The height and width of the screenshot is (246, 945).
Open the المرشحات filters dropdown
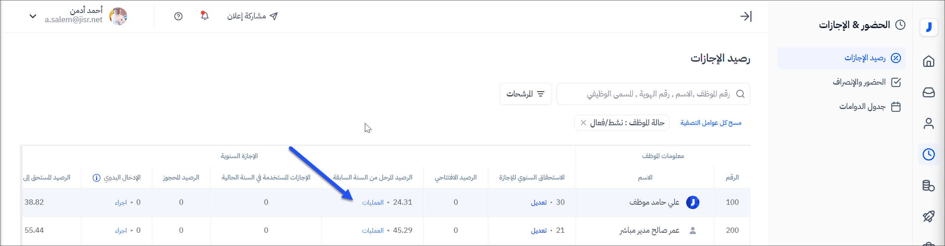[x=525, y=94]
